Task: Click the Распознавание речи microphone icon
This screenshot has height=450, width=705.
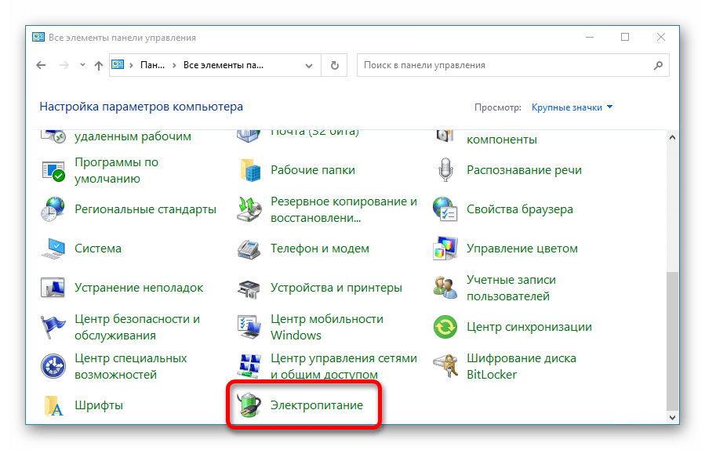Action: click(x=445, y=170)
